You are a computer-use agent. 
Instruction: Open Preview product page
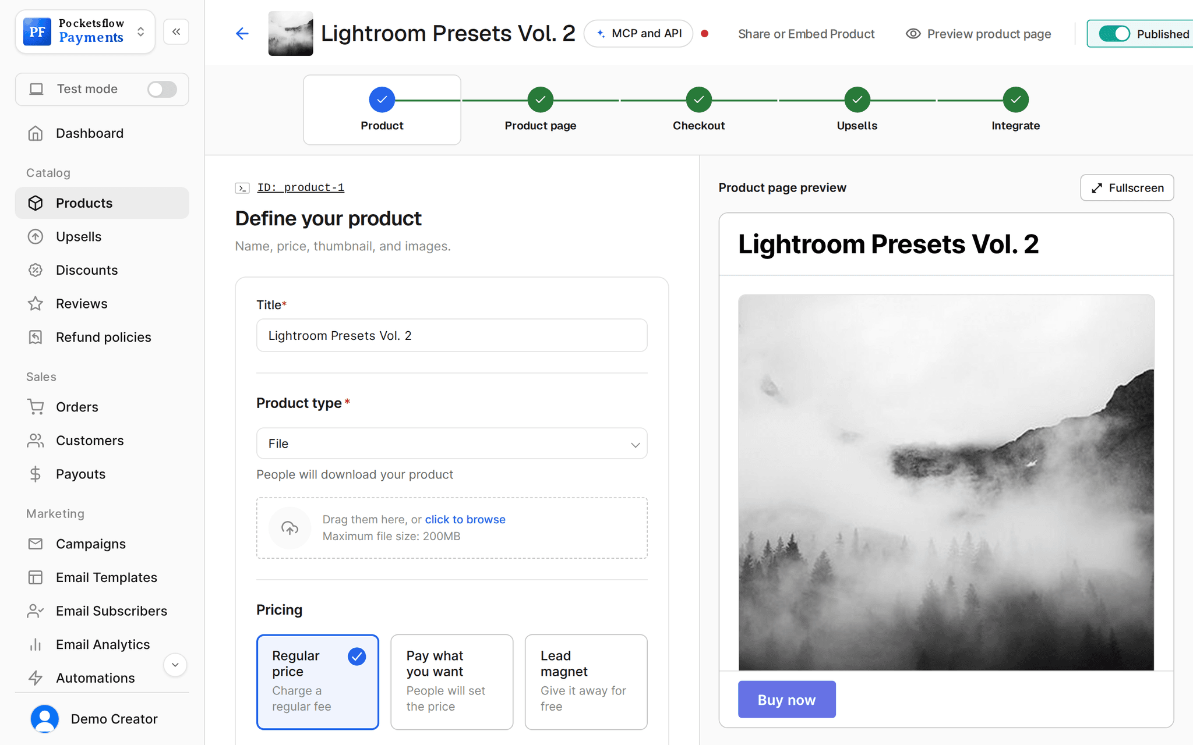(x=979, y=34)
